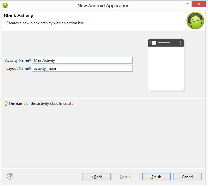Go back using the Back button

96,177
